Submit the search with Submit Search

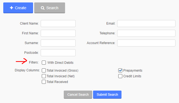(x=107, y=94)
